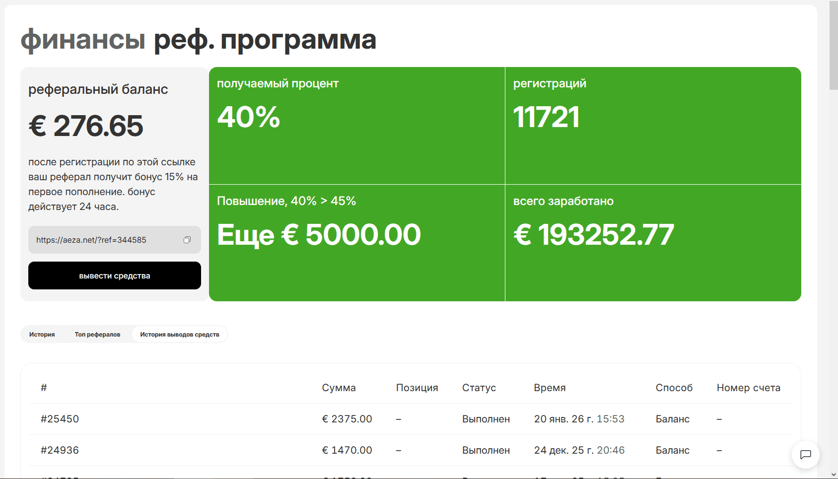The width and height of the screenshot is (838, 479).
Task: Select withdrawal row #24936
Action: [x=60, y=450]
